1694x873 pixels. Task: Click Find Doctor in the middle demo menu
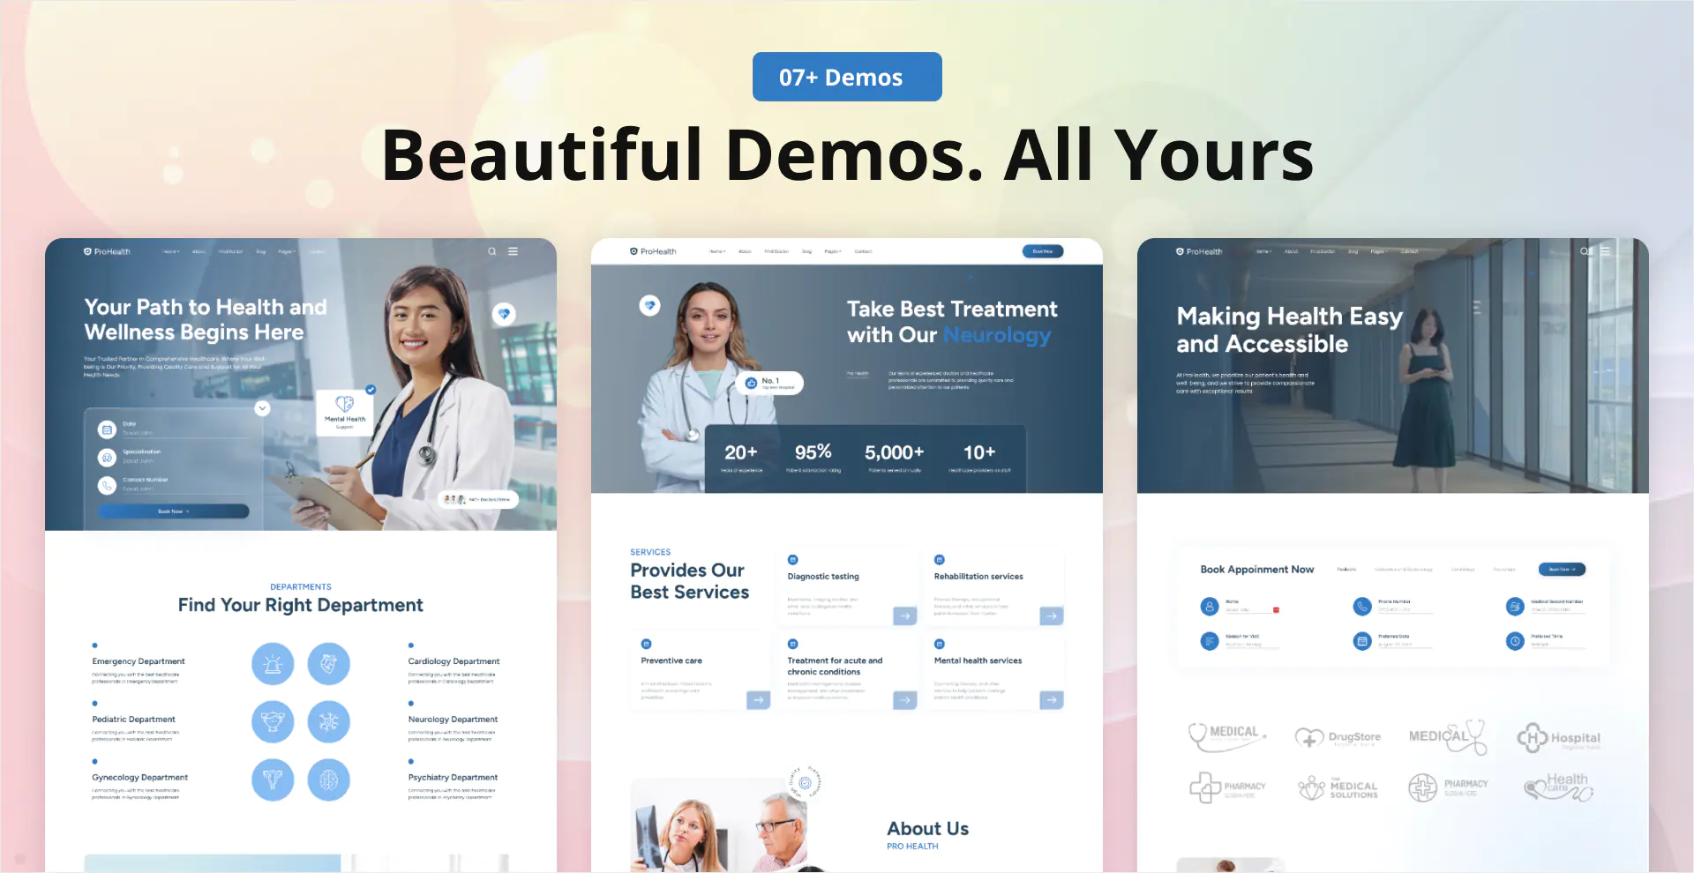pyautogui.click(x=776, y=251)
